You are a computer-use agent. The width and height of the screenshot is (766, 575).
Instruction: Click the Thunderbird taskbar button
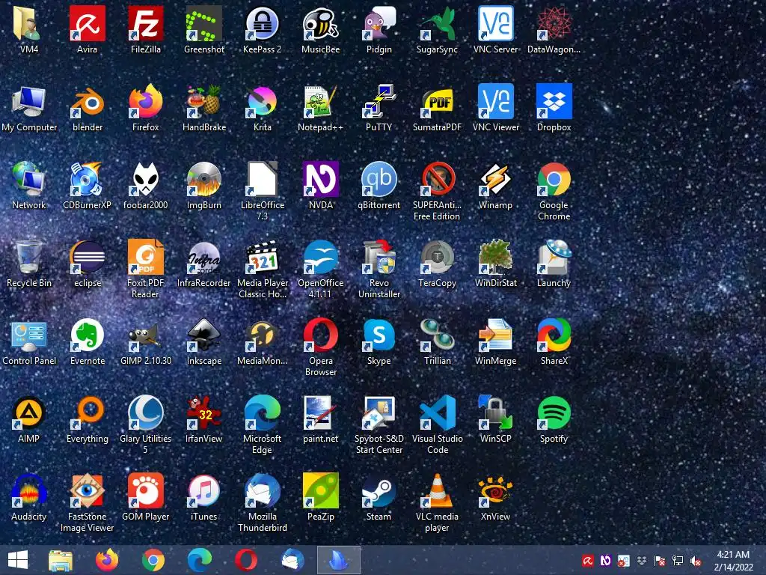tap(292, 560)
